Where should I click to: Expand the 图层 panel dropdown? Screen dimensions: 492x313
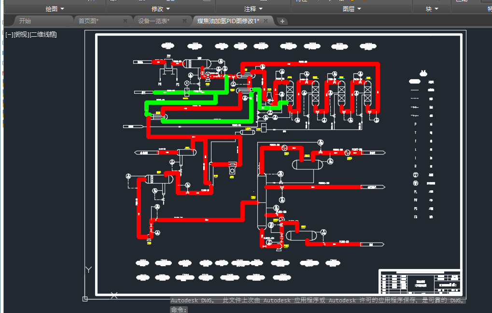coord(352,9)
